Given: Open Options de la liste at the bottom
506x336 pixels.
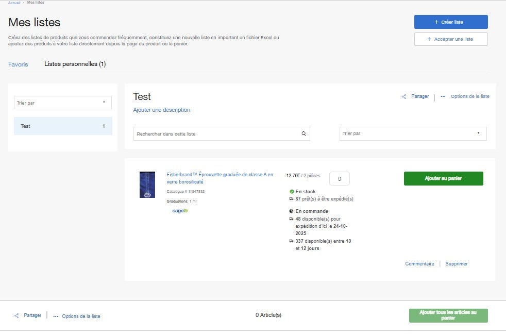Looking at the screenshot, I should click(82, 316).
